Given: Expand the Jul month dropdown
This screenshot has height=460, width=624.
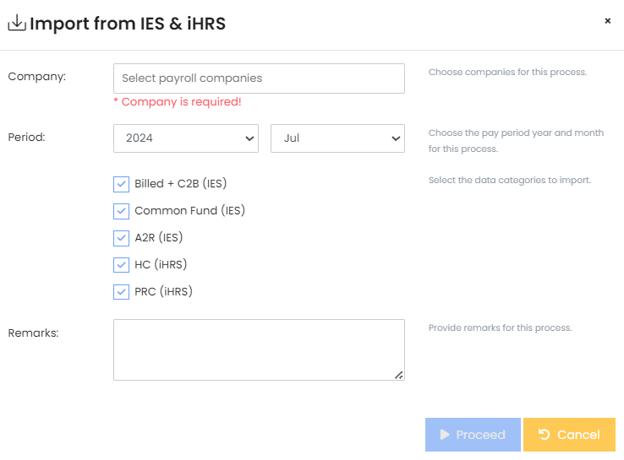Looking at the screenshot, I should pyautogui.click(x=337, y=138).
